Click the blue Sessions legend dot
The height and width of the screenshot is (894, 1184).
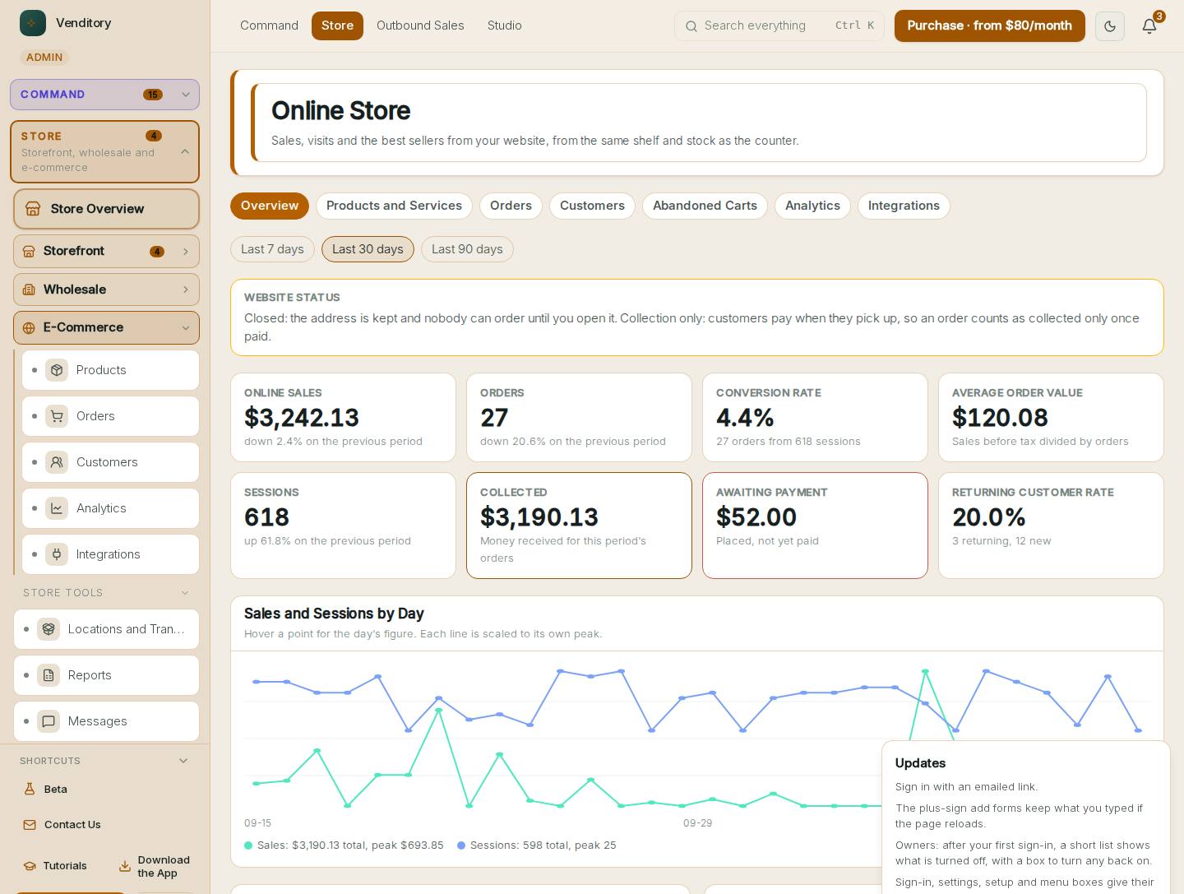point(461,845)
